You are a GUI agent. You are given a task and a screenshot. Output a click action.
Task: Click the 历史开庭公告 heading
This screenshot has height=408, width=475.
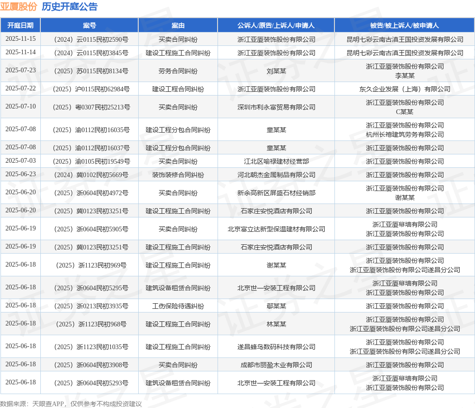[x=70, y=6]
